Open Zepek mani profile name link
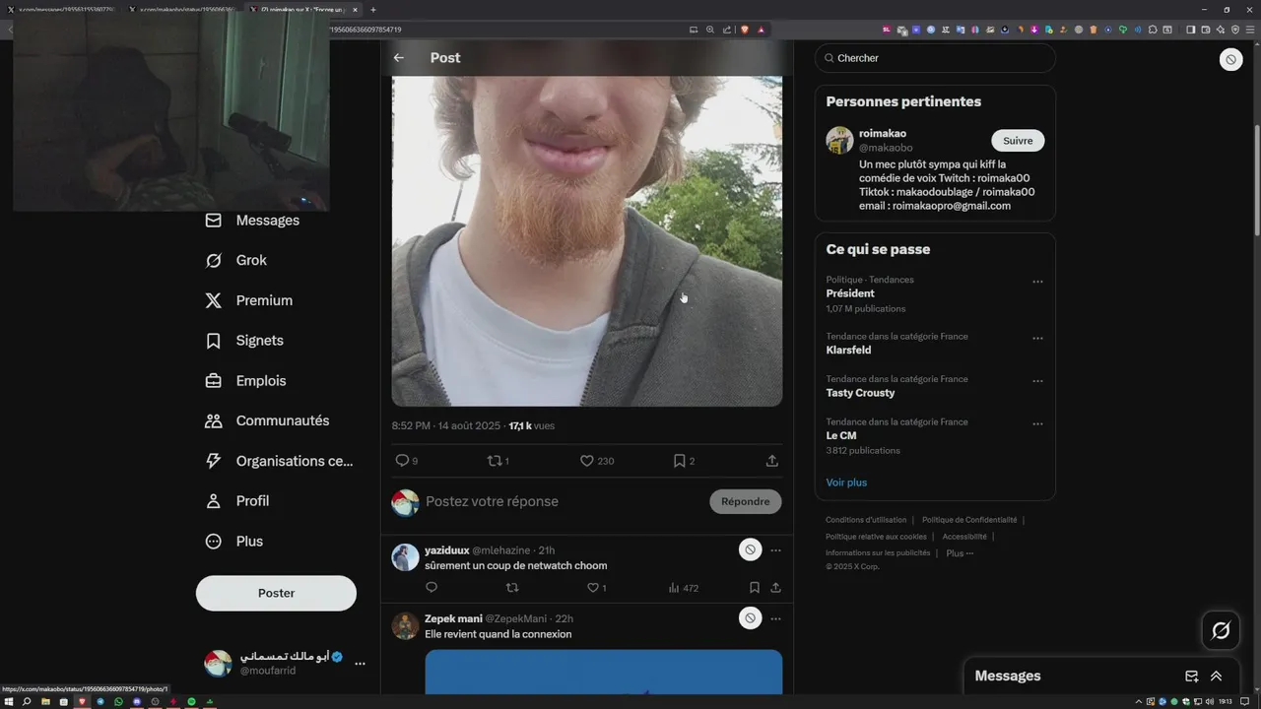Screen dimensions: 1261x709 [x=453, y=618]
